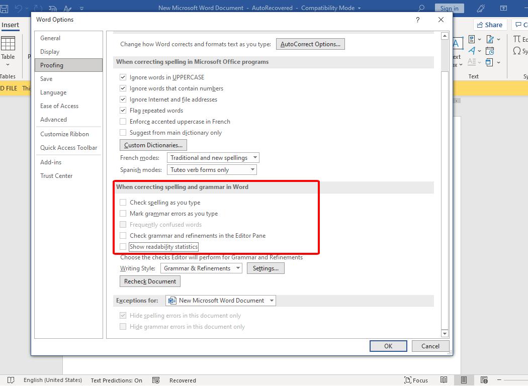Open the Advanced options category
Viewport: 528px width, 386px height.
pyautogui.click(x=69, y=120)
